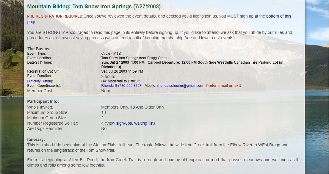Image resolution: width=329 pixels, height=174 pixels.
Task: Click the red PRE-REGISTRATION REQUIRED text
Action: pyautogui.click(x=55, y=16)
